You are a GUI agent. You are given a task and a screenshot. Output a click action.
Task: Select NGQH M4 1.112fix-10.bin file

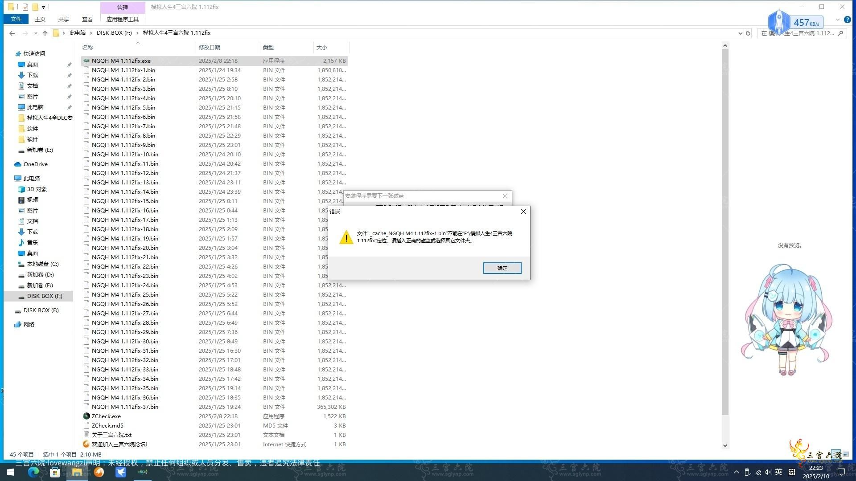125,155
